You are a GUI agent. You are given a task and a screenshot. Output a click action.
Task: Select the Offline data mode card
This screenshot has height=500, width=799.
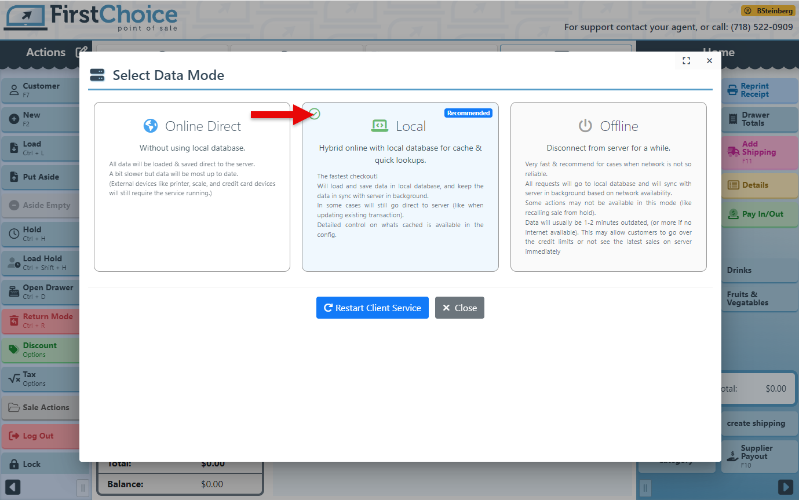coord(608,187)
